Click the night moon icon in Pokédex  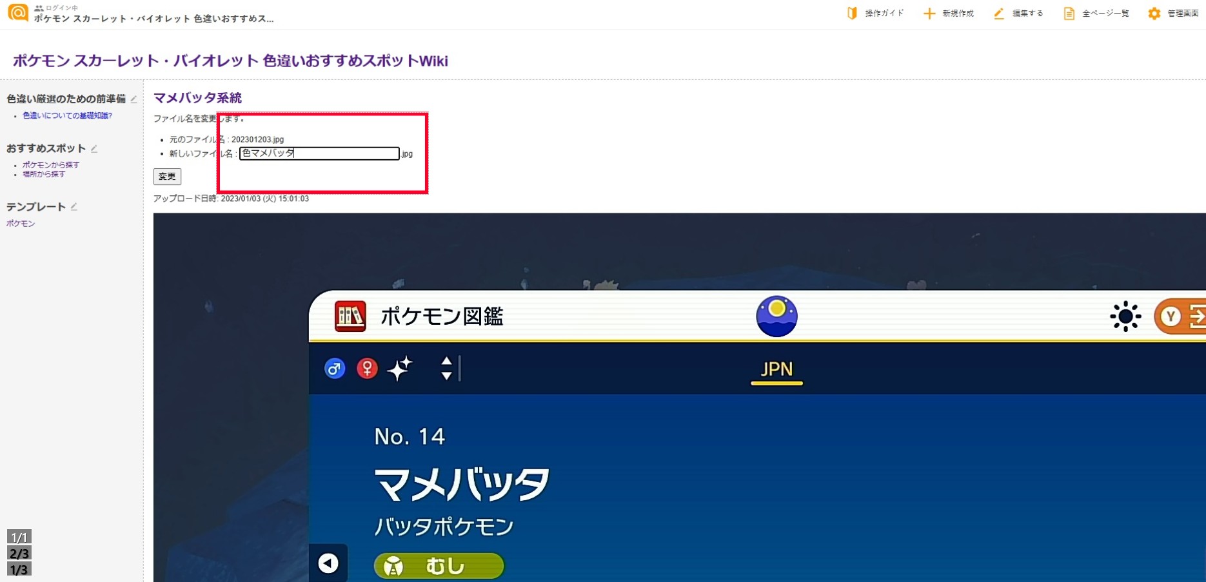776,316
